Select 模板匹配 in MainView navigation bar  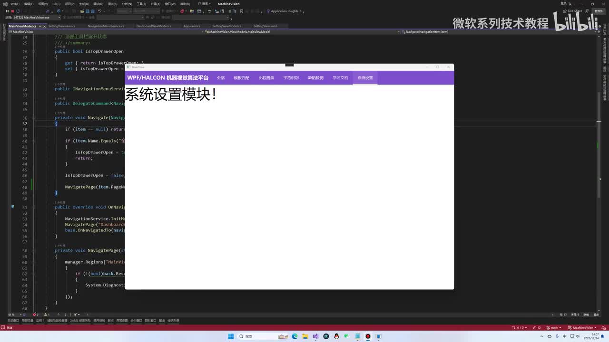[241, 78]
